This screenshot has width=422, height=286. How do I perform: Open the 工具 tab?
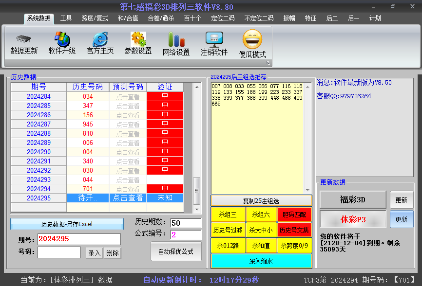66,18
